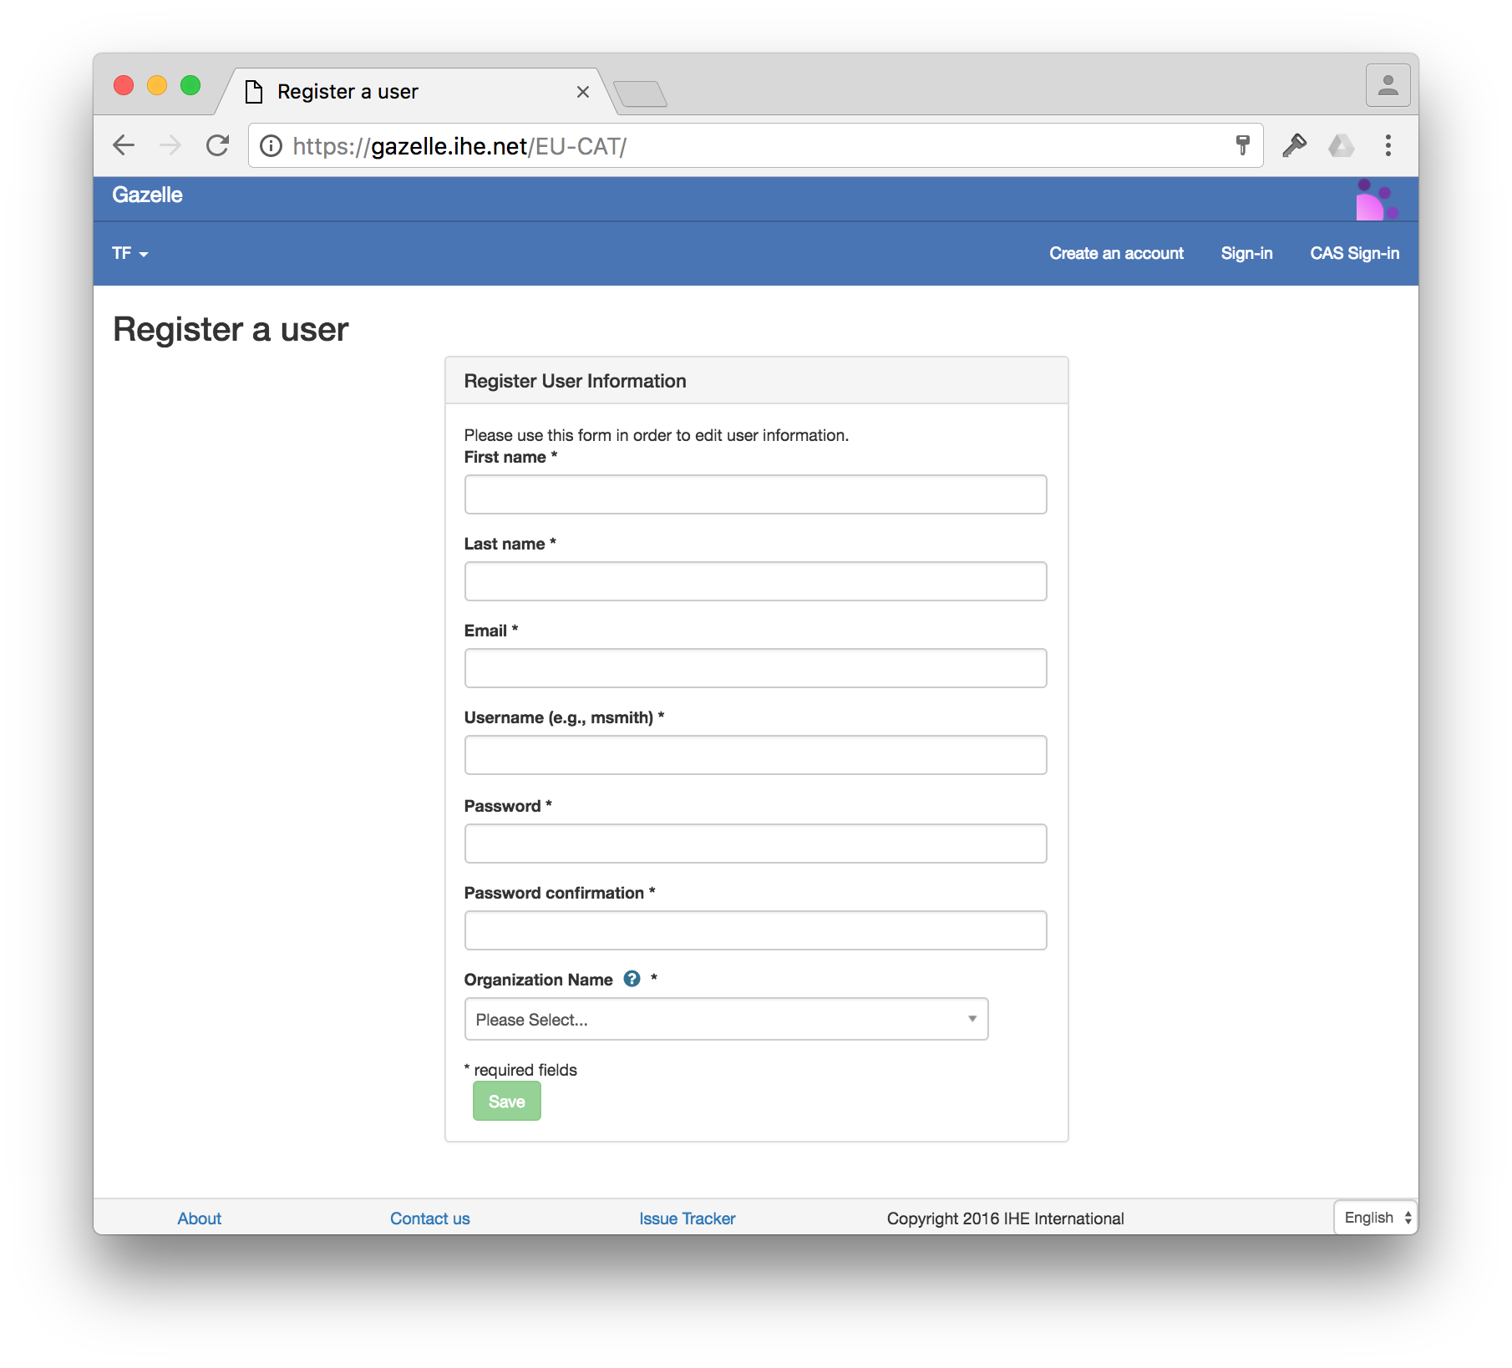Open the Issue Tracker link
1512x1368 pixels.
687,1219
